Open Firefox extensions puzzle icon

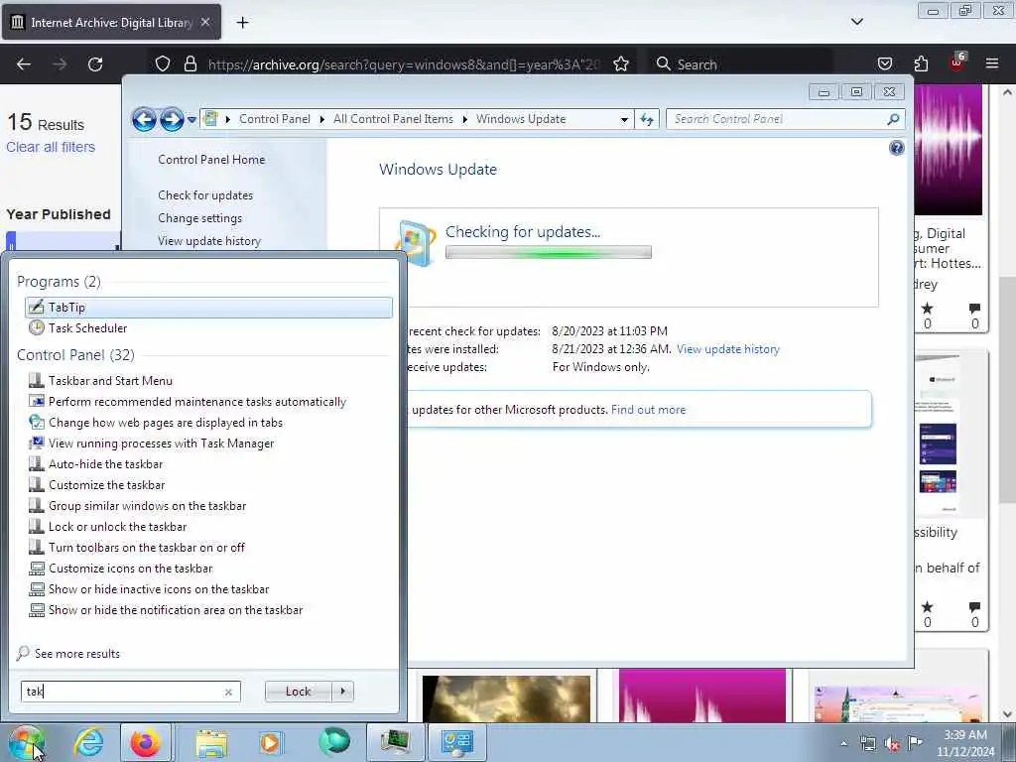[x=921, y=64]
